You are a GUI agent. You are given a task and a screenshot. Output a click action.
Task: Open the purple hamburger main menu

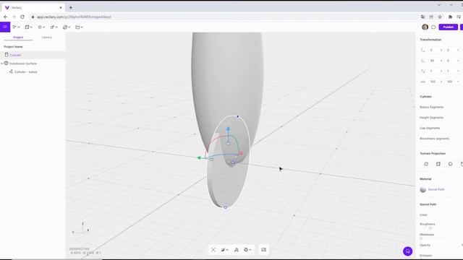pyautogui.click(x=5, y=27)
